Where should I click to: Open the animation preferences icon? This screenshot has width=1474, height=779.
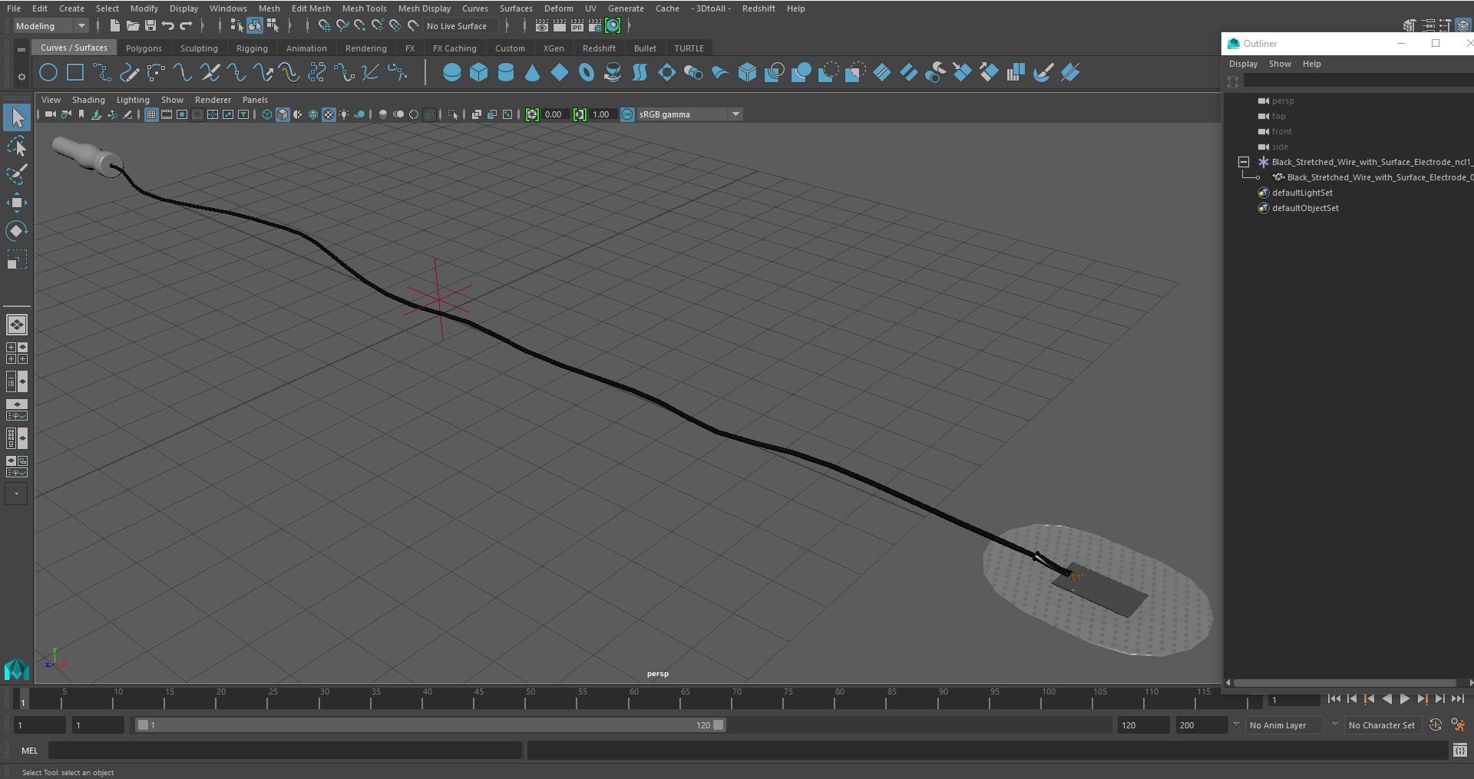(1458, 725)
